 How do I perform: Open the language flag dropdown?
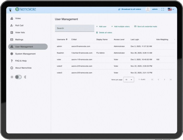[171, 9]
